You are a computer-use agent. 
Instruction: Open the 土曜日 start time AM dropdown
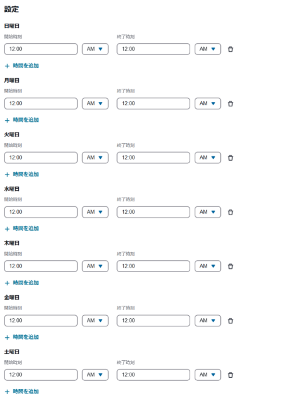point(95,375)
